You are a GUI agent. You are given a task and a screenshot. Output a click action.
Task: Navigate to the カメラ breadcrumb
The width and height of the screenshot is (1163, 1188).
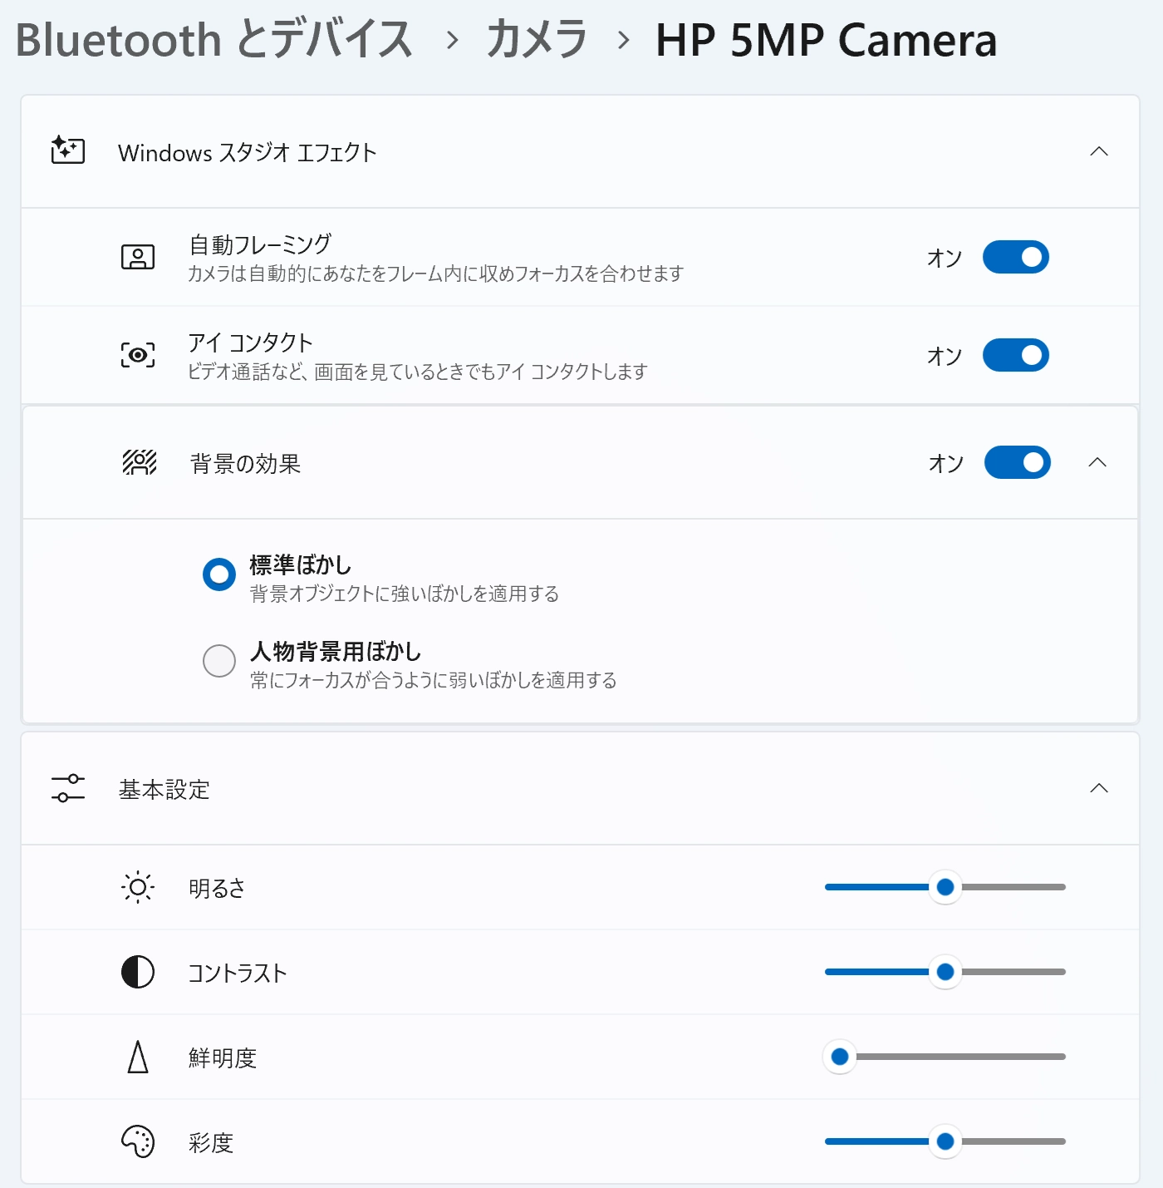tap(537, 39)
